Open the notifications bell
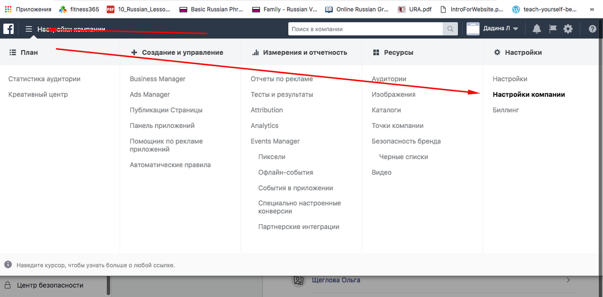 (537, 29)
